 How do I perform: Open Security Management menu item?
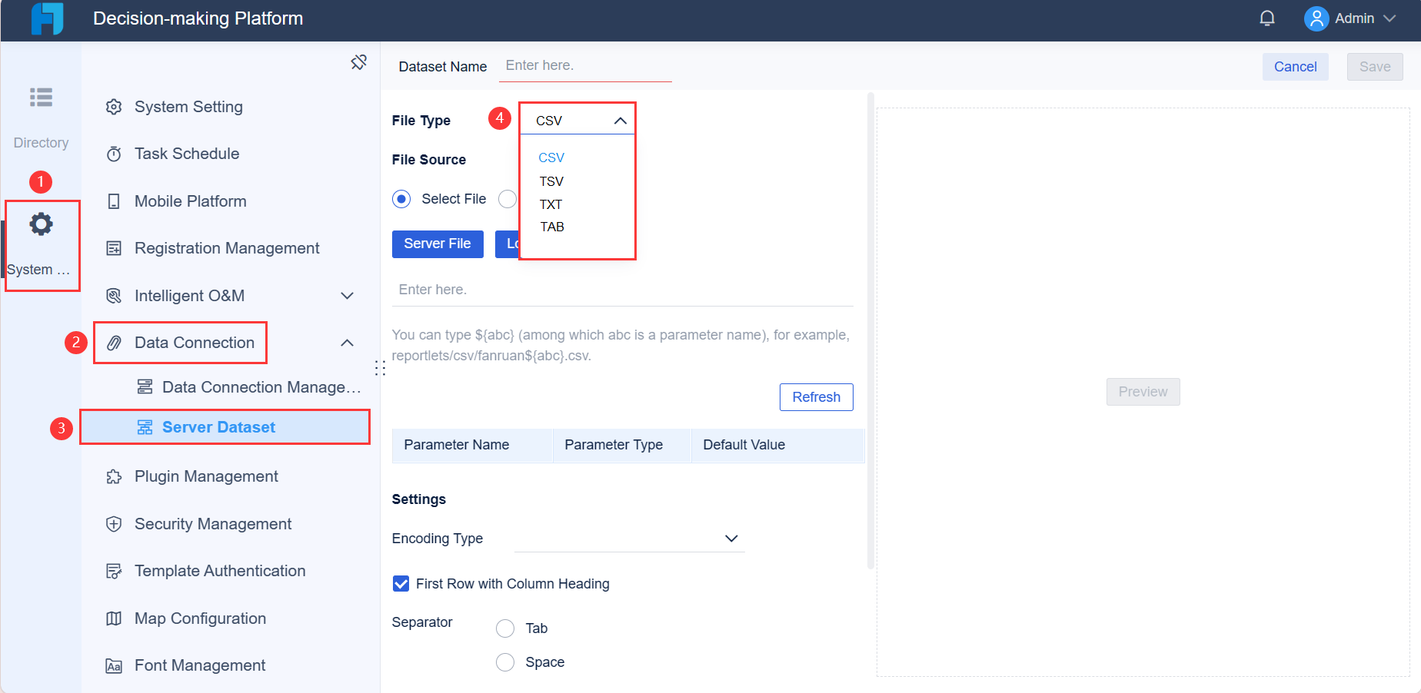click(213, 524)
